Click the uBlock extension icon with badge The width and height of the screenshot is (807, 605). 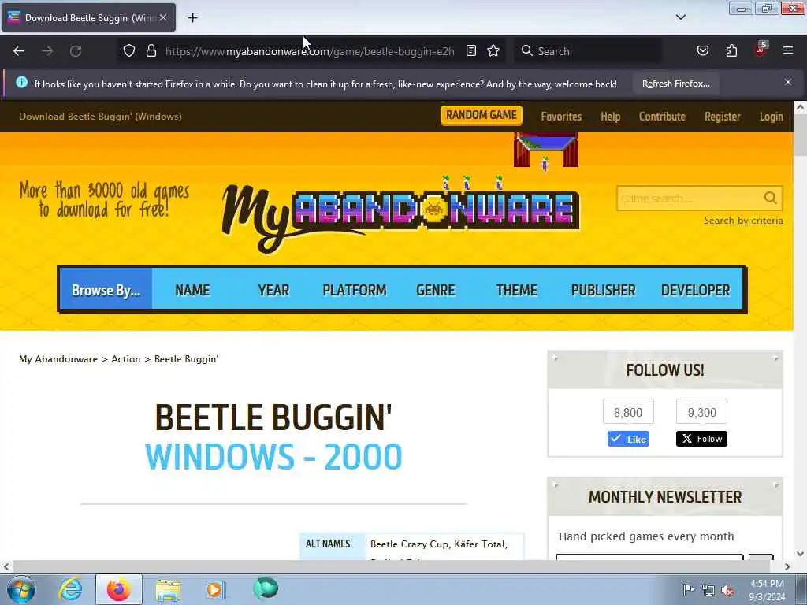click(x=761, y=50)
